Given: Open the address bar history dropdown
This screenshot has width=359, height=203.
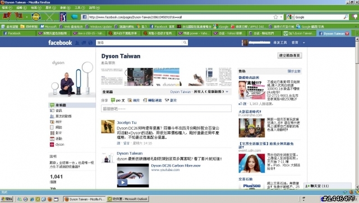Looking at the screenshot, I should tap(281, 17).
